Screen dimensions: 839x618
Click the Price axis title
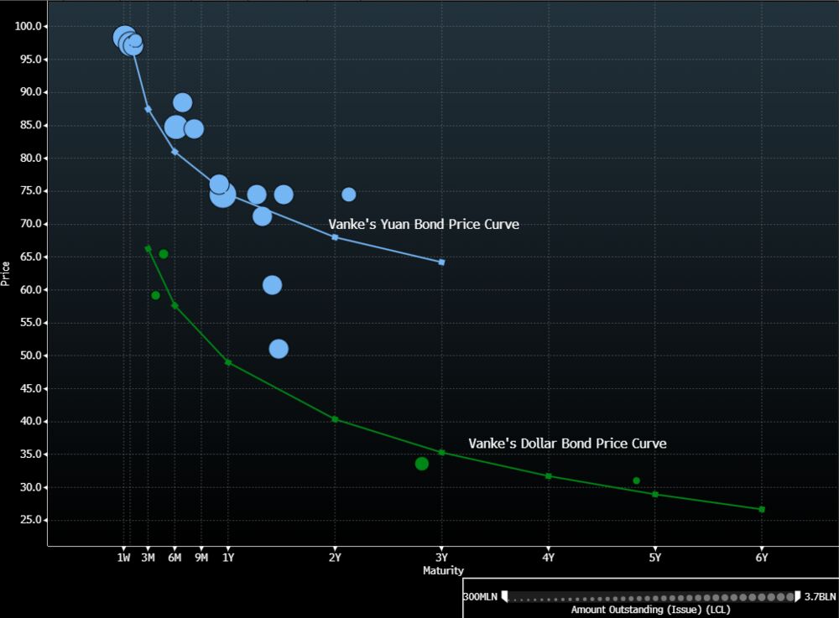tap(5, 273)
